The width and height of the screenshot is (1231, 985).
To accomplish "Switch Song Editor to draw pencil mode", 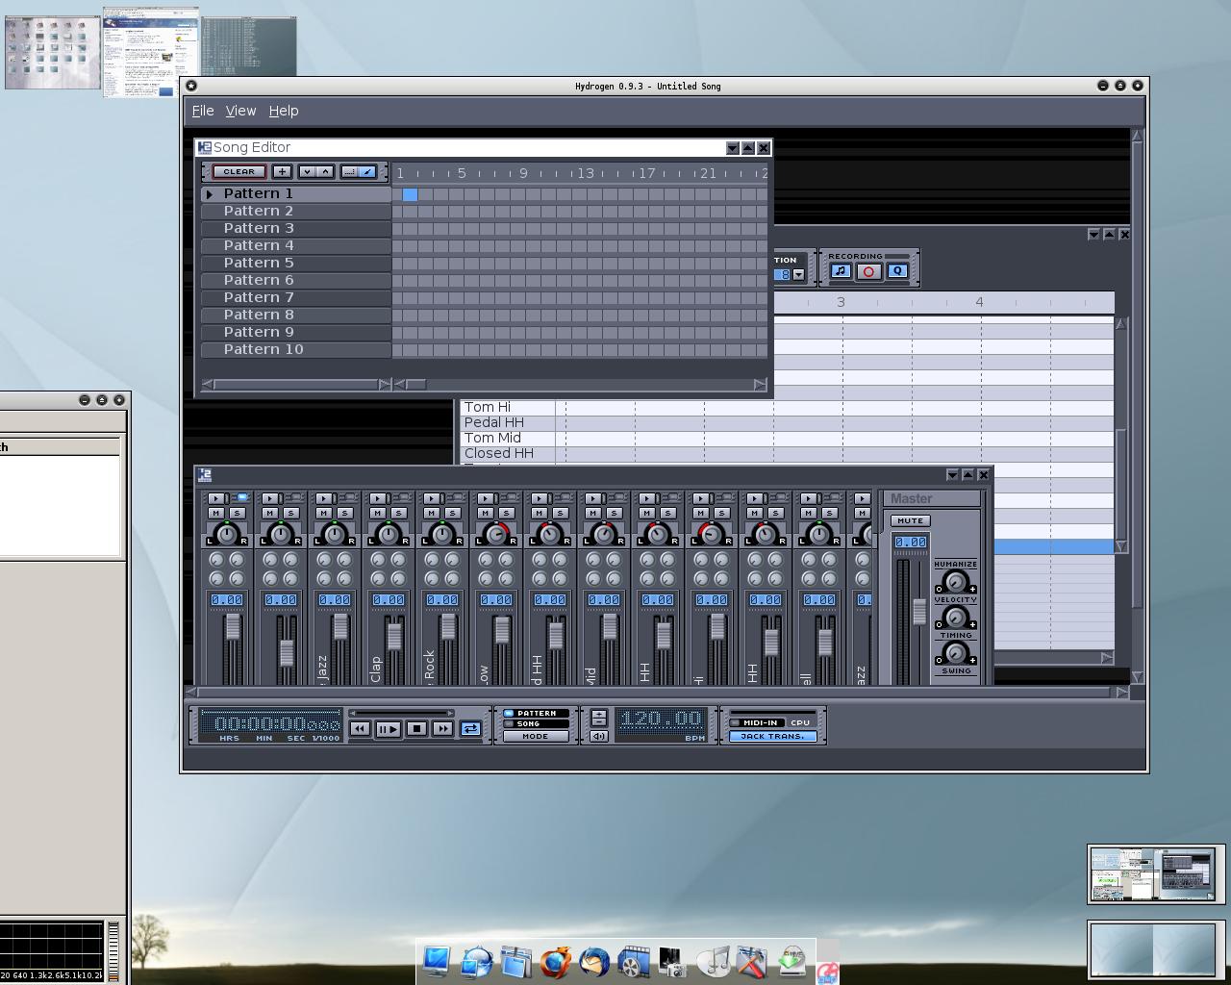I will pyautogui.click(x=367, y=171).
